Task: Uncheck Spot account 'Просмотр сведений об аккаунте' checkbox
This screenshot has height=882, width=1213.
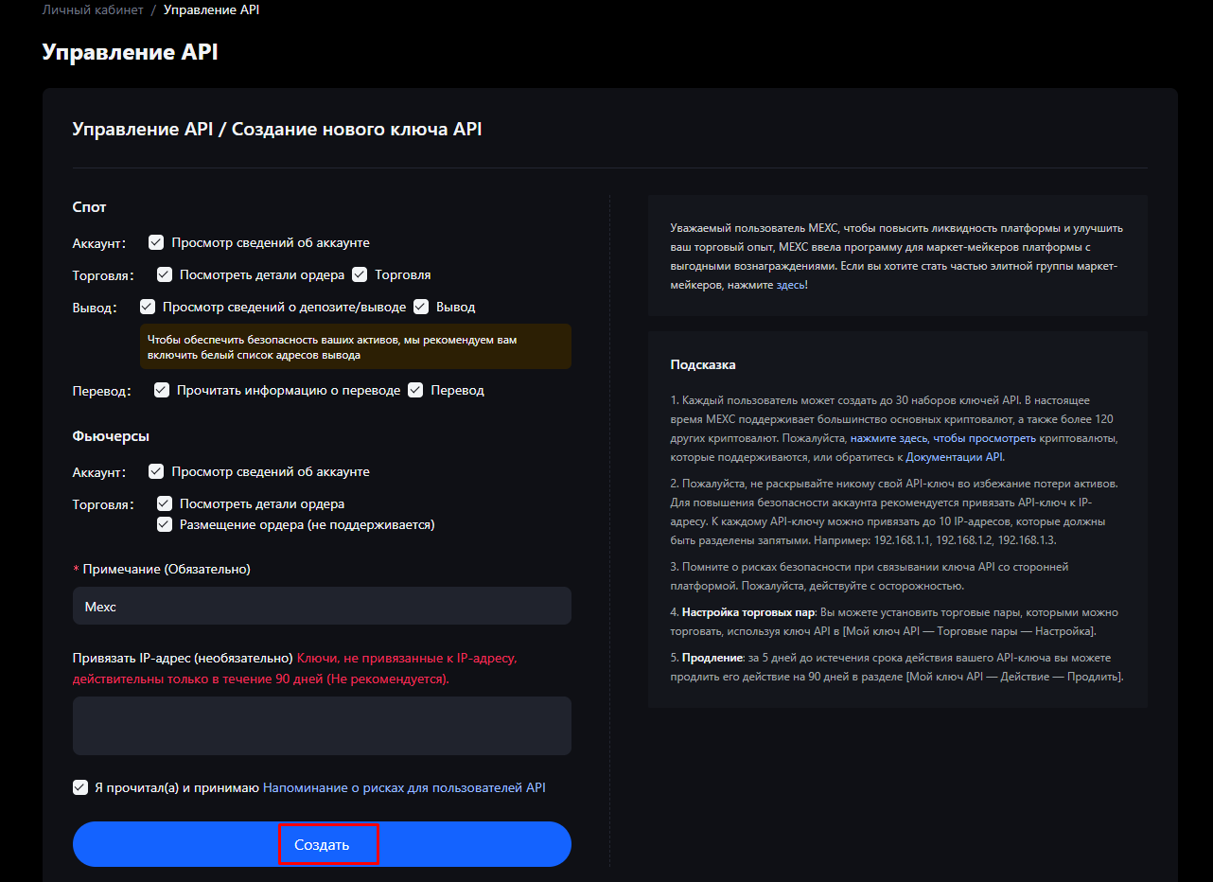Action: (156, 242)
